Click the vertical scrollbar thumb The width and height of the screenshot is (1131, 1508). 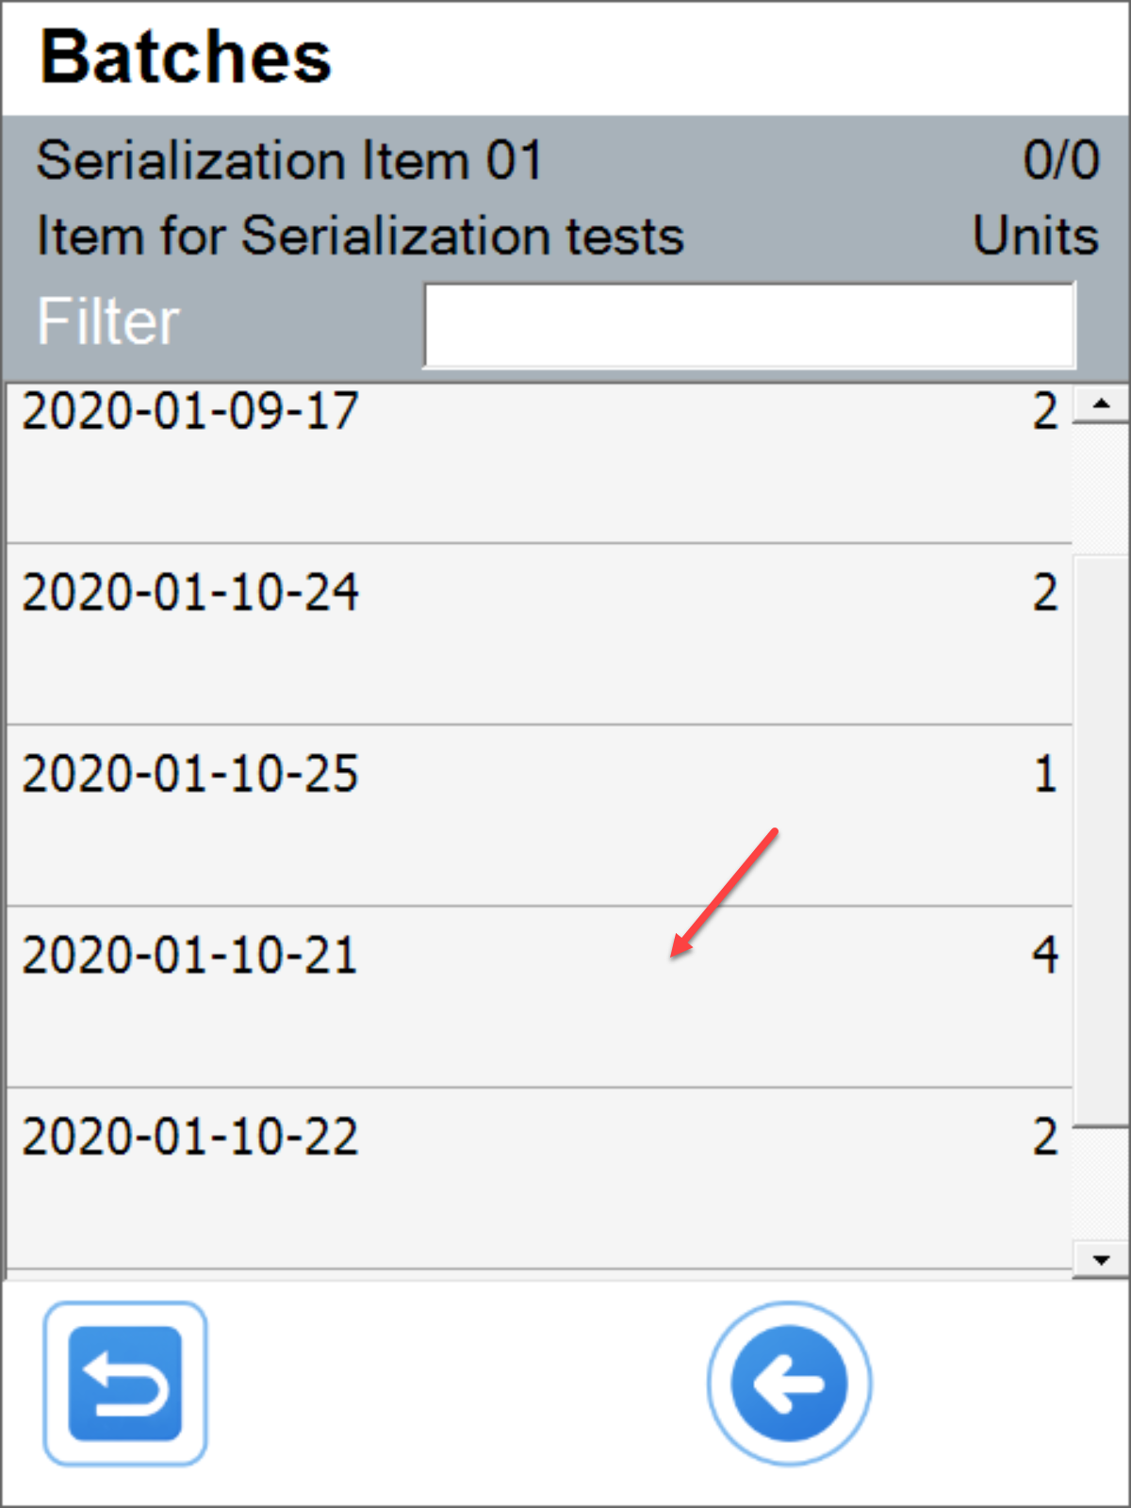coord(1101,839)
